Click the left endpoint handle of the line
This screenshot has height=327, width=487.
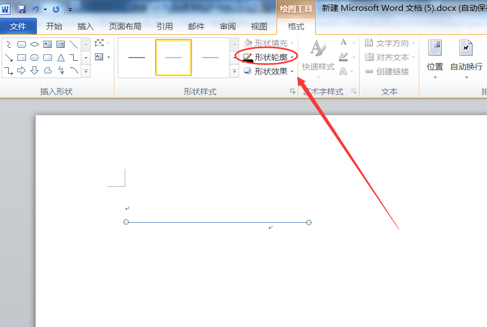(x=126, y=222)
